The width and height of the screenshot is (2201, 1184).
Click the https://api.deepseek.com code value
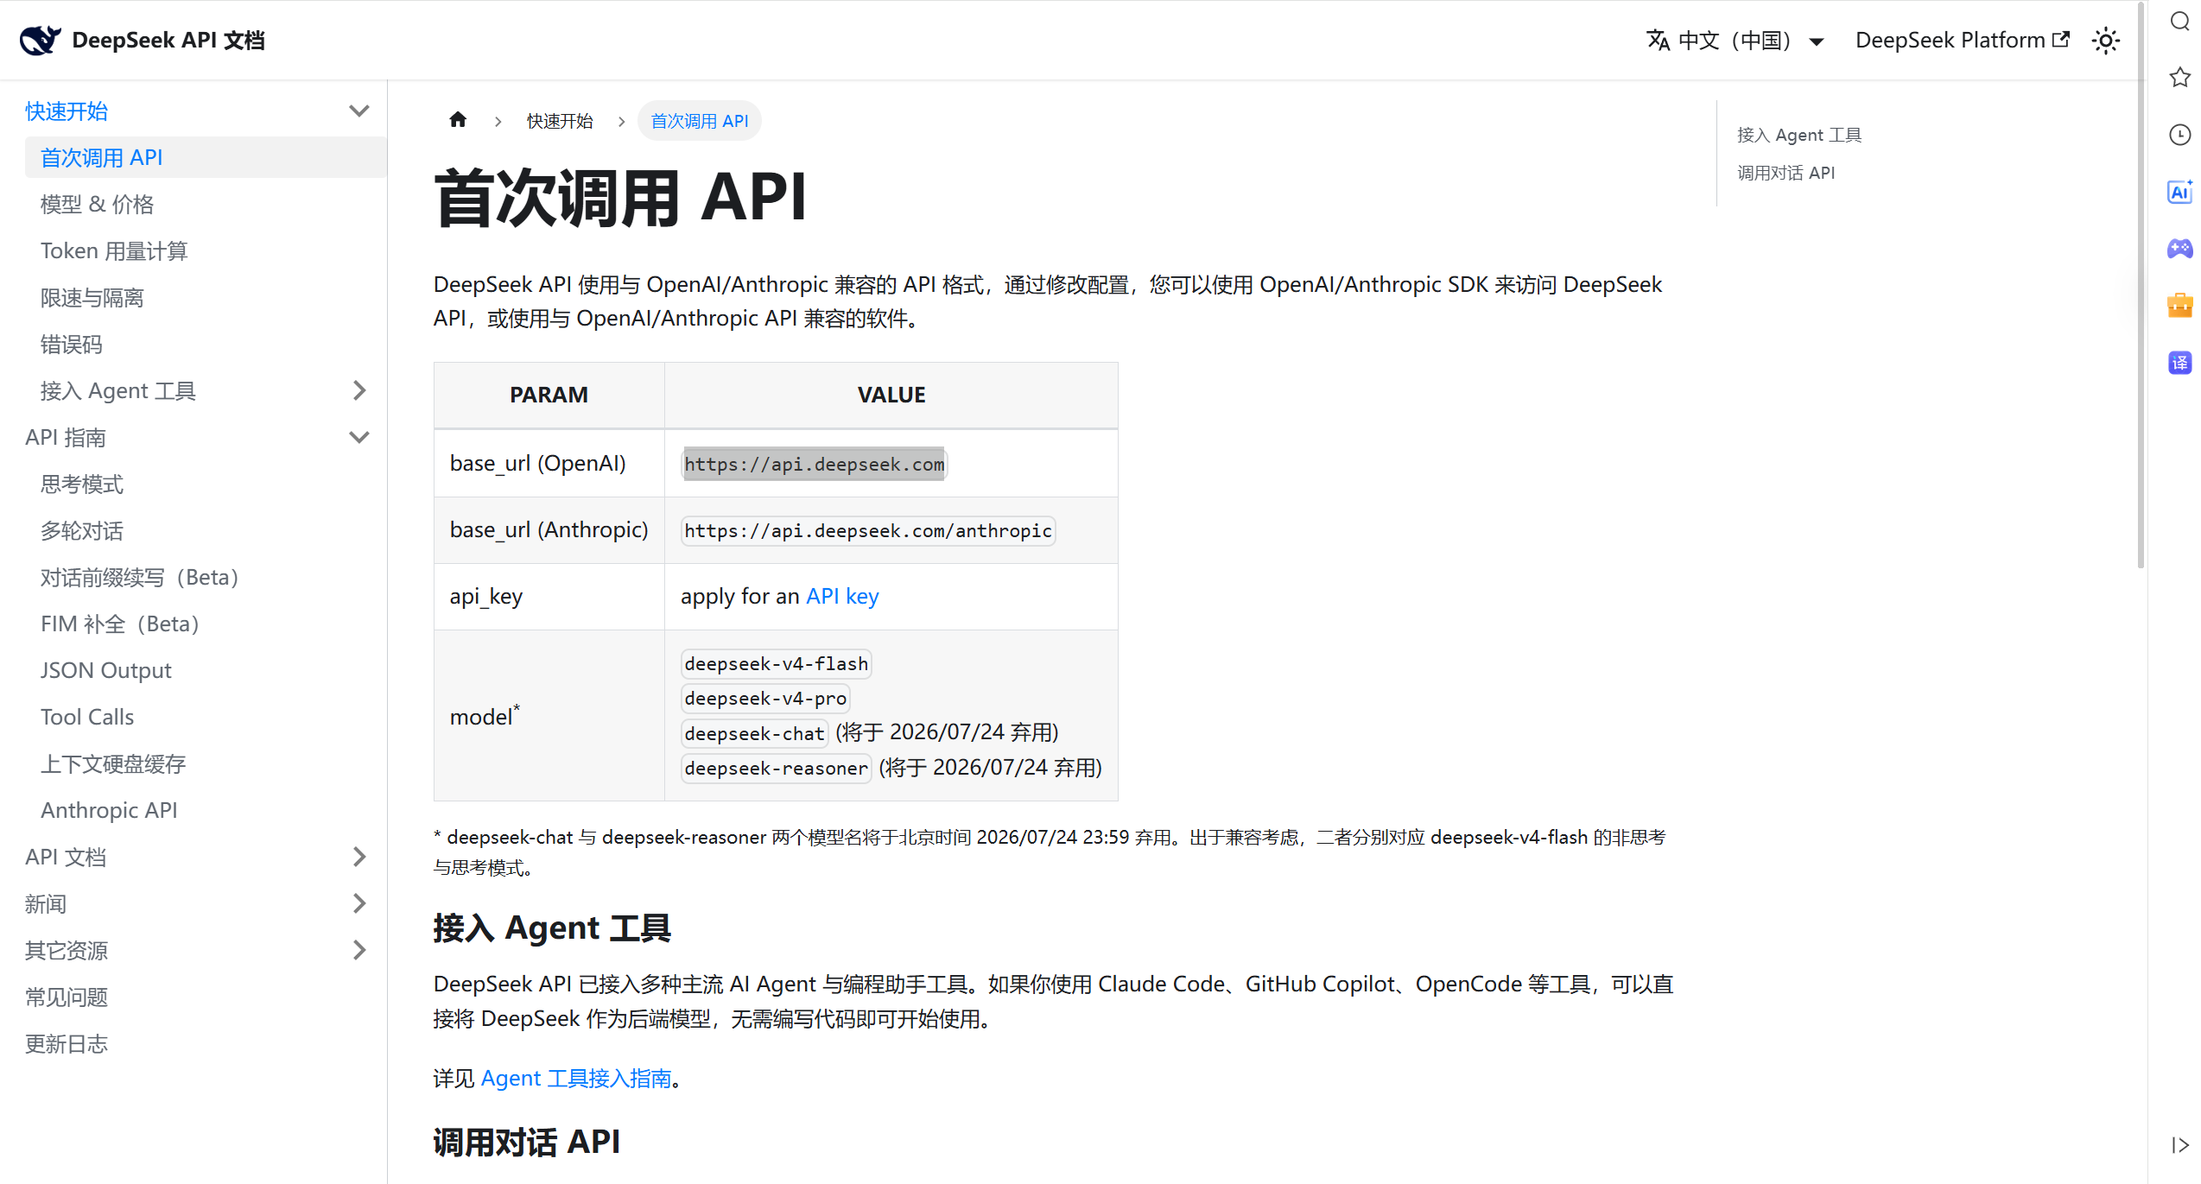[815, 465]
